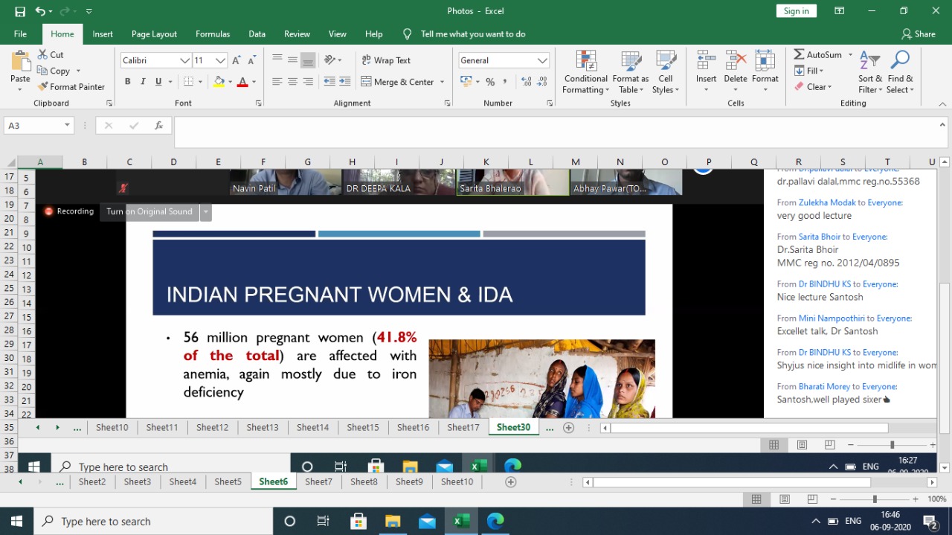
Task: Click the AutoSum icon
Action: pos(800,55)
